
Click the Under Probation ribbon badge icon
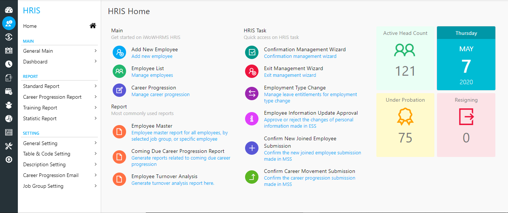click(x=405, y=117)
